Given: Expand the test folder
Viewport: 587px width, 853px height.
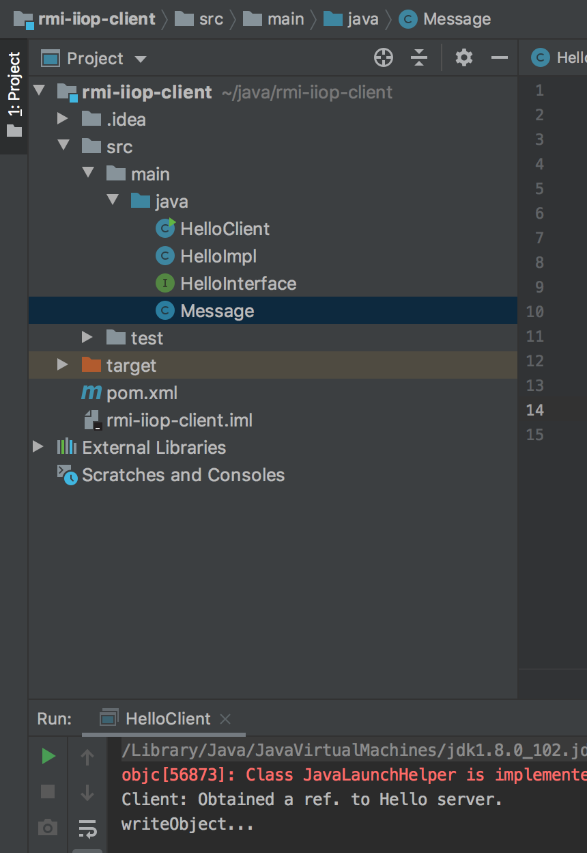Looking at the screenshot, I should (x=87, y=338).
